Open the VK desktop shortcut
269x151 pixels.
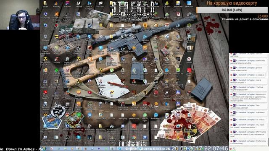pyautogui.click(x=90, y=116)
